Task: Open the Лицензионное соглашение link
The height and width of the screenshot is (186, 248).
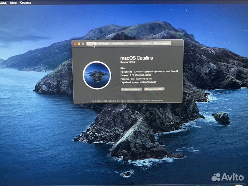Action: [151, 101]
